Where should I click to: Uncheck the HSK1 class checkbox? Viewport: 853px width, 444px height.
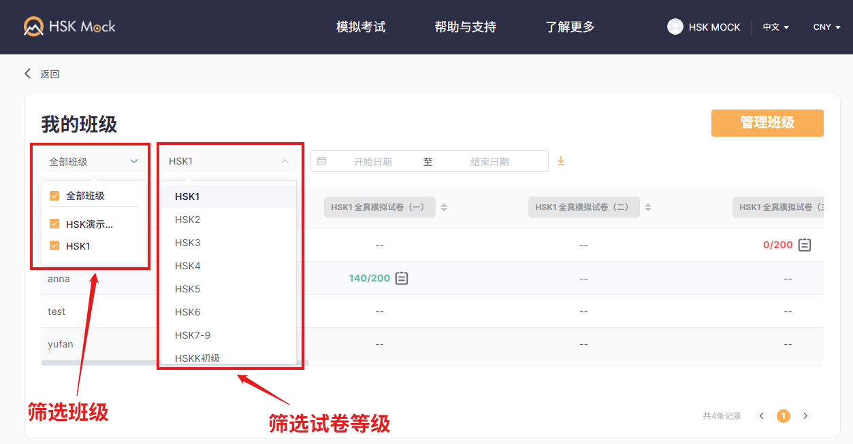click(54, 245)
